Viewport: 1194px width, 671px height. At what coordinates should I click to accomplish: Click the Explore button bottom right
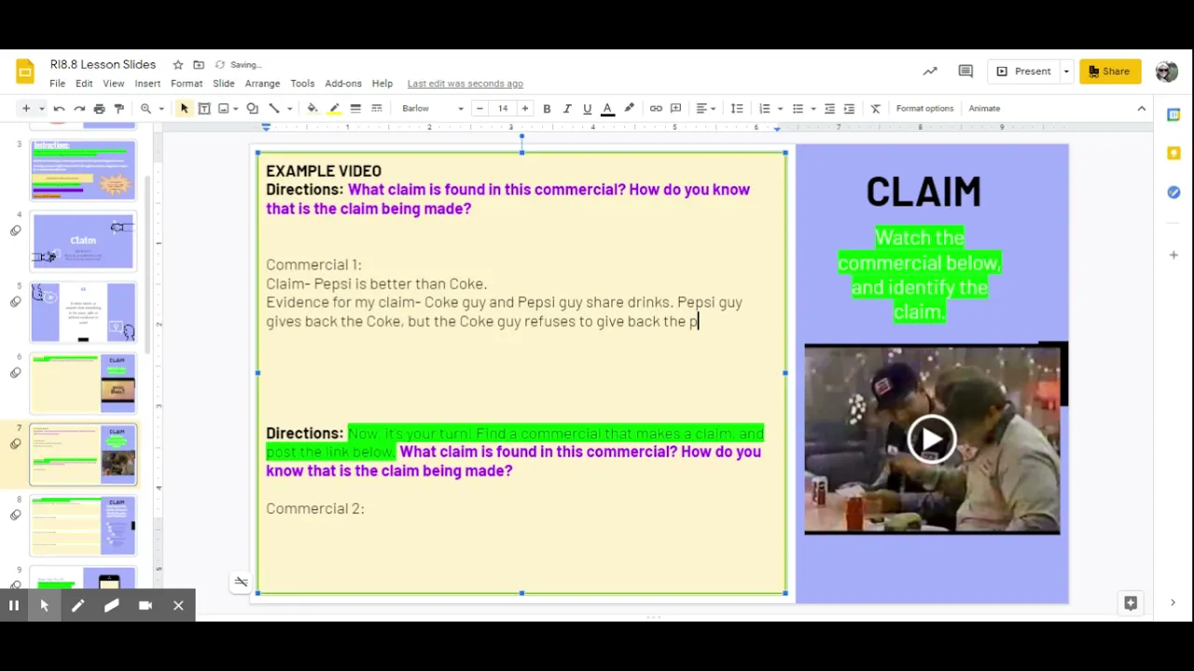pyautogui.click(x=1131, y=603)
